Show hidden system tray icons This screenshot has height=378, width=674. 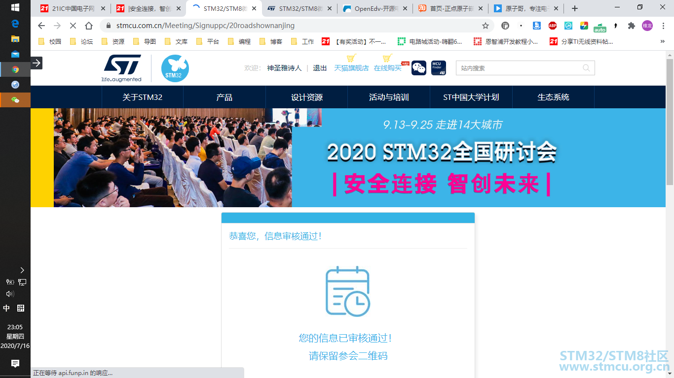[22, 270]
